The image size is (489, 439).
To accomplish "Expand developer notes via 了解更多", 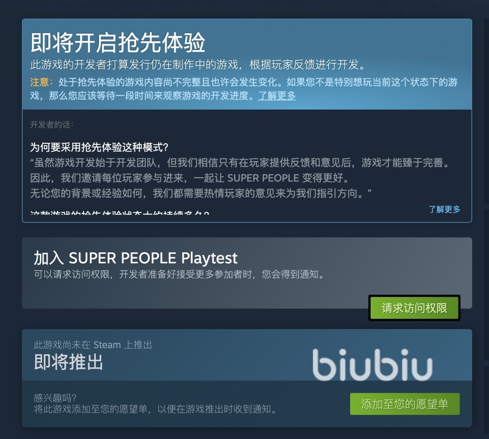I will [444, 209].
